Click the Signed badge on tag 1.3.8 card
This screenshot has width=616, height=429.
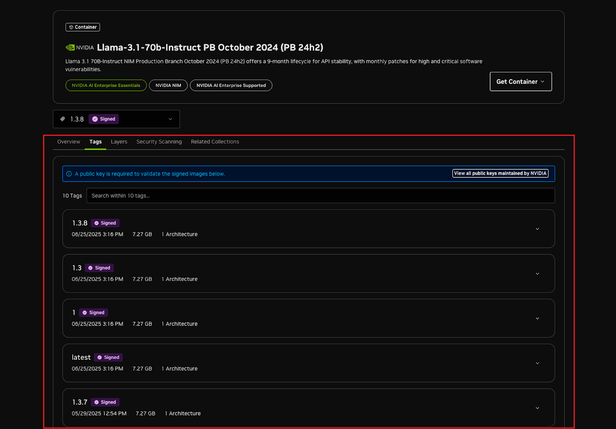coord(105,223)
